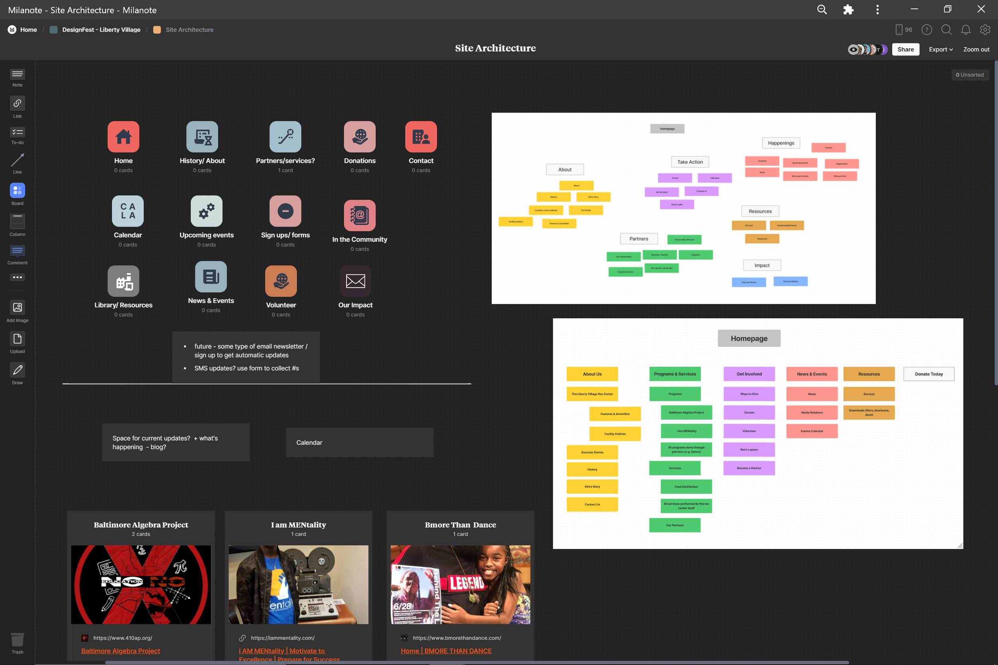Click the 410ap.org URL
Image resolution: width=998 pixels, height=665 pixels.
click(x=123, y=638)
